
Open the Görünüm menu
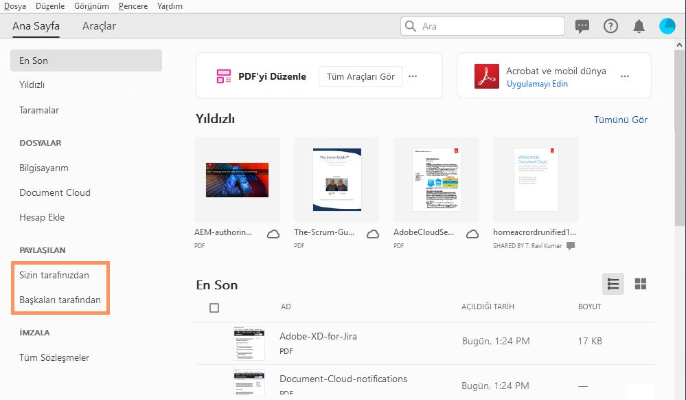91,6
